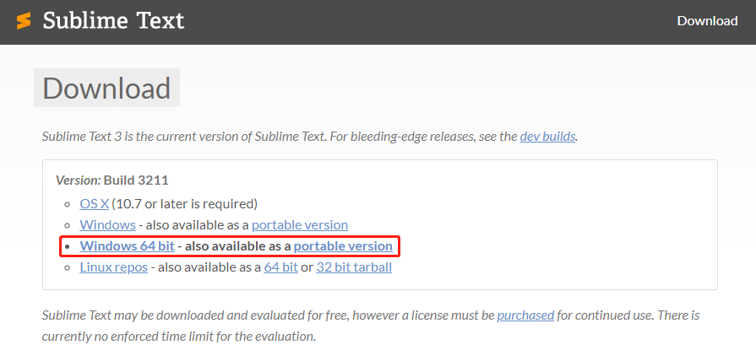Follow the purchased license link
Image resolution: width=756 pixels, height=361 pixels.
pyautogui.click(x=525, y=315)
